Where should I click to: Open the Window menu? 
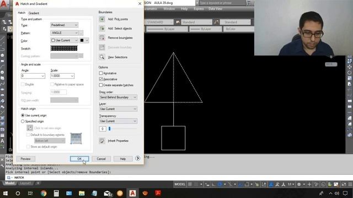click(x=169, y=9)
